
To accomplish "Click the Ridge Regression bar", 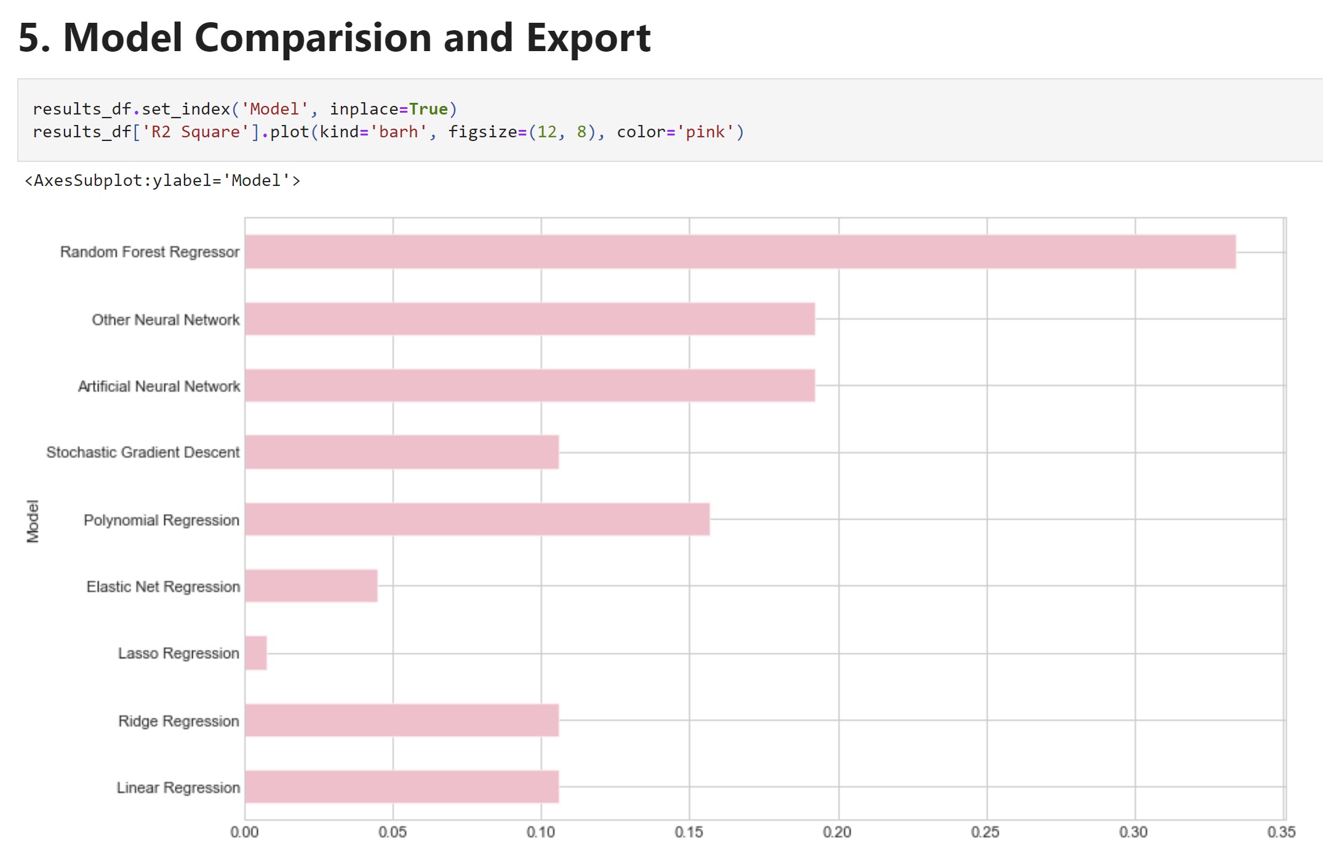I will pyautogui.click(x=401, y=720).
